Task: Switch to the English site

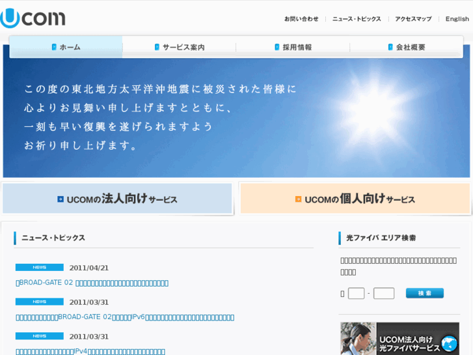Action: click(x=457, y=19)
